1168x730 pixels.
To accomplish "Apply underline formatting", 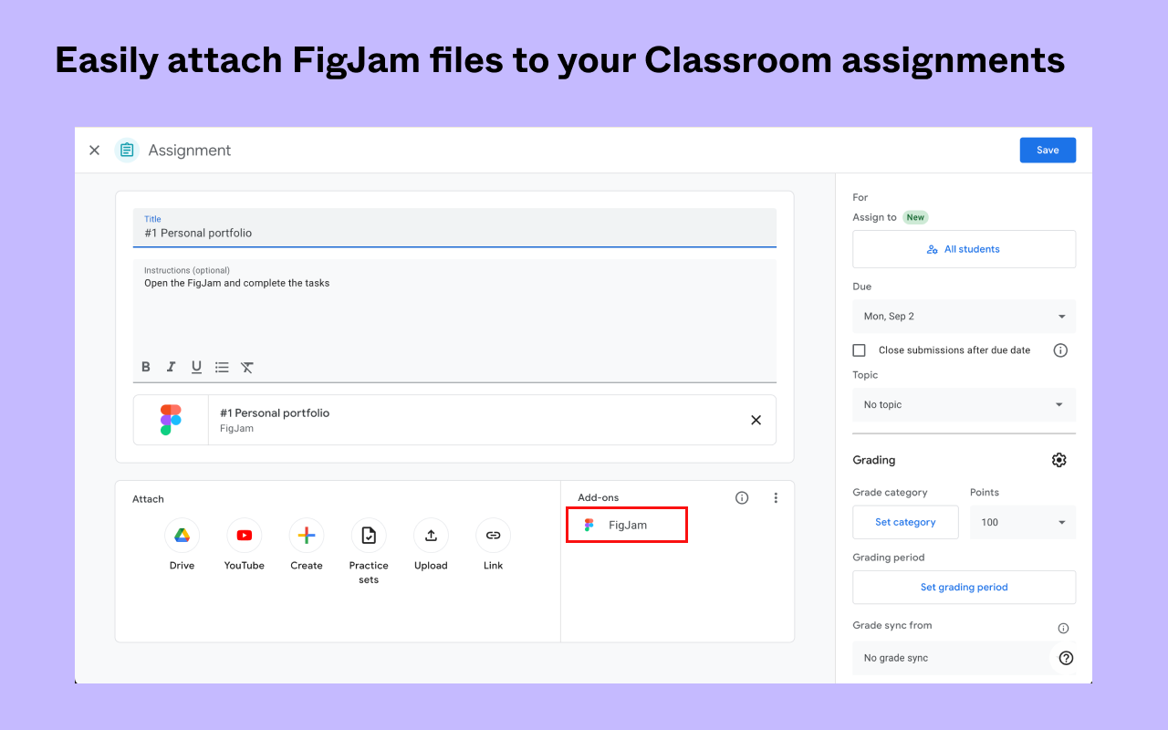I will (196, 367).
